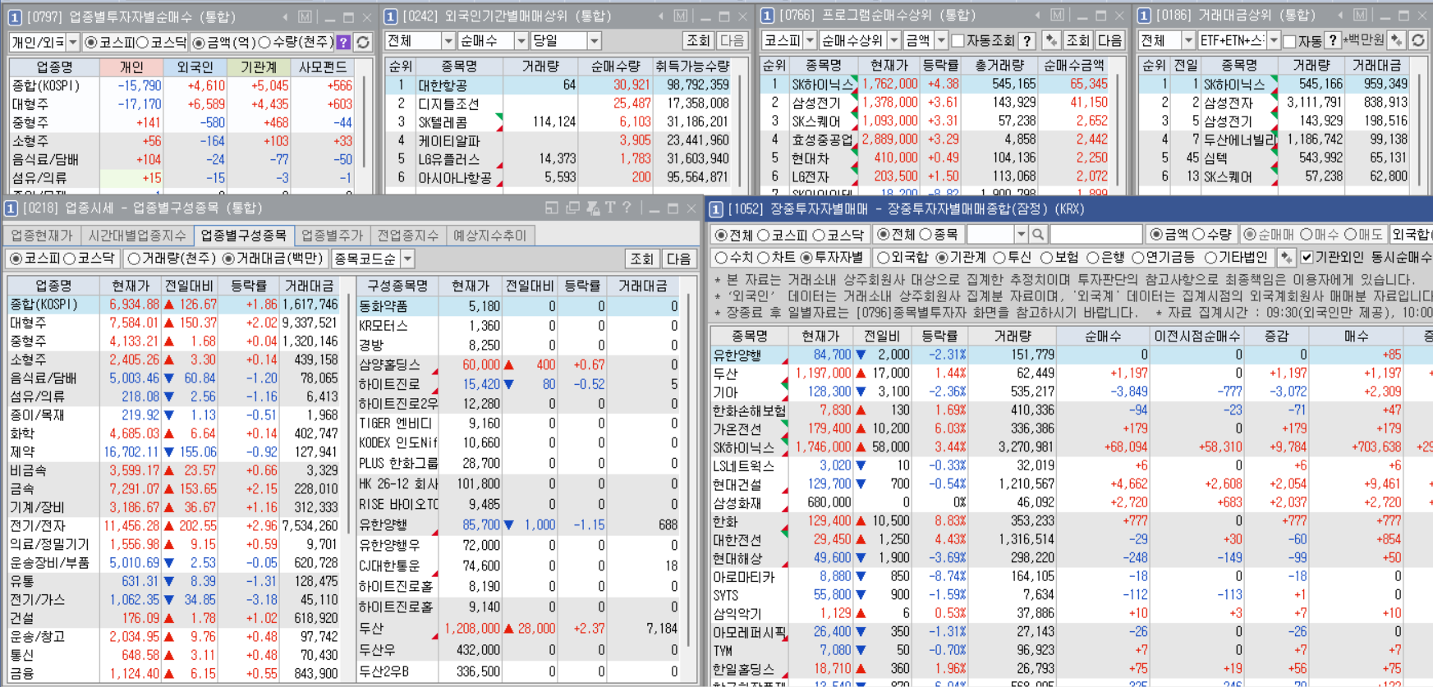The image size is (1433, 687).
Task: Click the magnifier search icon in window 1052
Action: pyautogui.click(x=1038, y=235)
